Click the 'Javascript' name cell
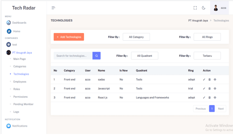The image size is (233, 138). [x=104, y=89]
